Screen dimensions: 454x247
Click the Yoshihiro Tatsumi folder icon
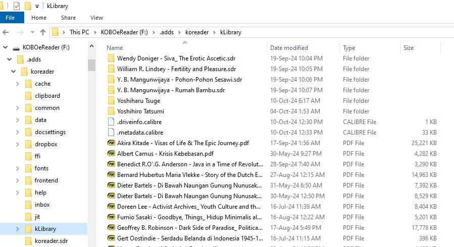tap(111, 111)
